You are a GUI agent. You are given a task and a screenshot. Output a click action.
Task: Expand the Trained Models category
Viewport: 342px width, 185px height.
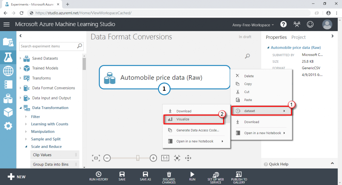click(x=20, y=68)
